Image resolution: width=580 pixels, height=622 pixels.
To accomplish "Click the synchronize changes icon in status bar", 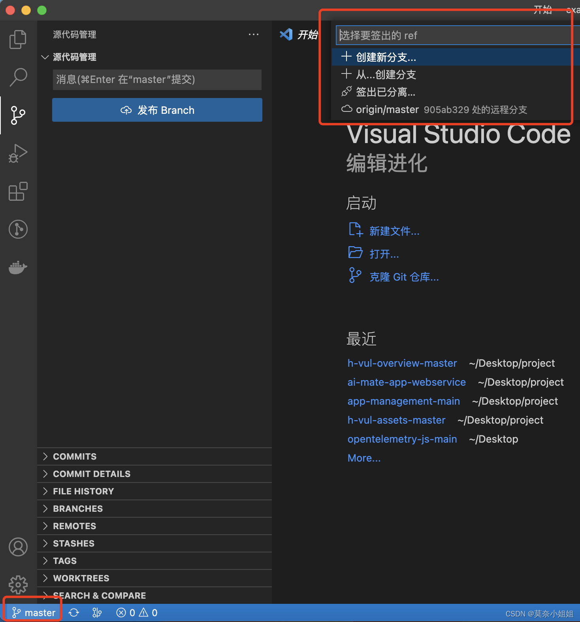I will [x=74, y=613].
